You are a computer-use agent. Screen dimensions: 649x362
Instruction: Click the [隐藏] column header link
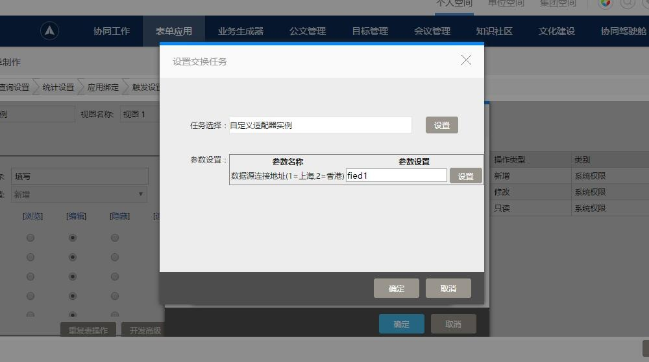pyautogui.click(x=119, y=216)
